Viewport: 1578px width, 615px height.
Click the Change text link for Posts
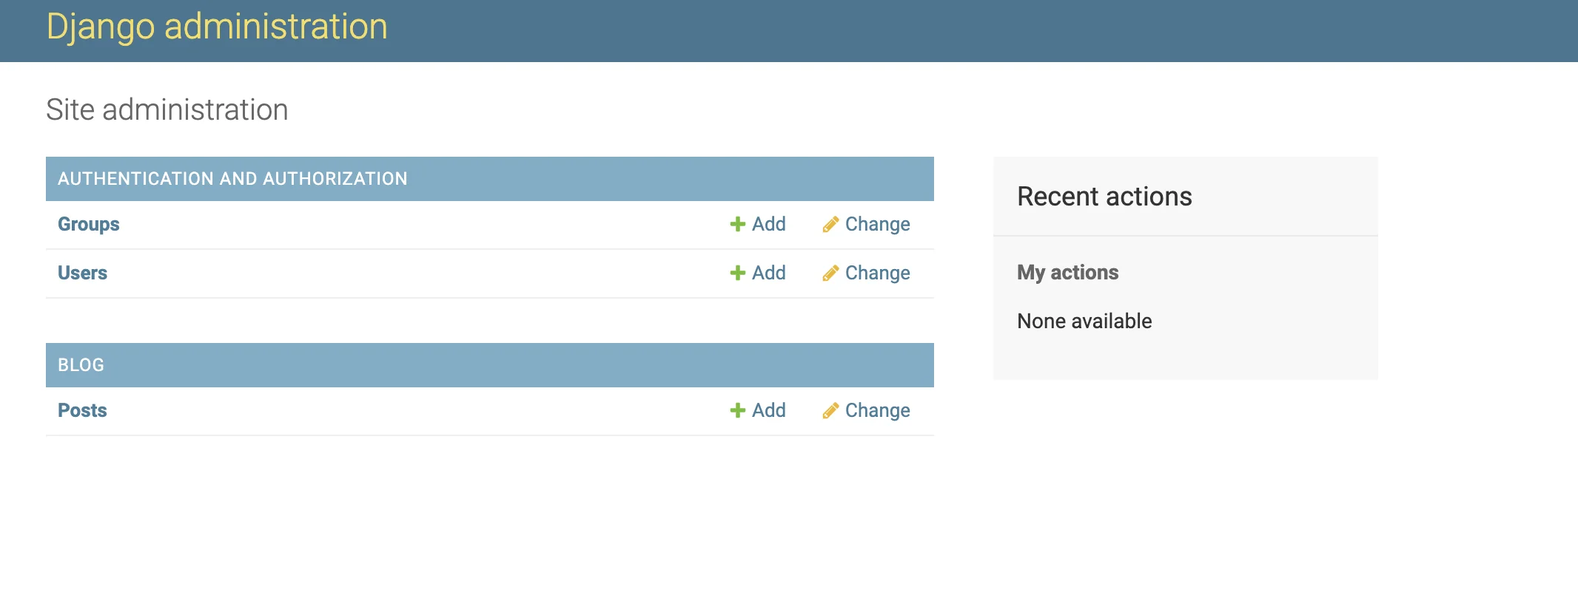click(x=877, y=410)
